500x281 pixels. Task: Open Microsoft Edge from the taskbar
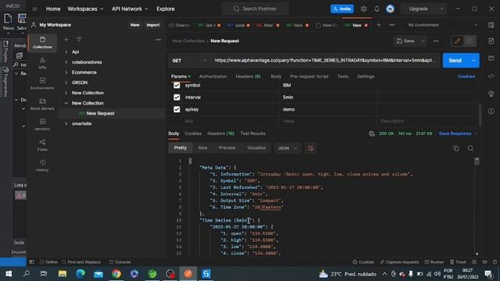tap(80, 274)
